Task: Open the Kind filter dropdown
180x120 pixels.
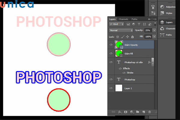Action: point(116,24)
